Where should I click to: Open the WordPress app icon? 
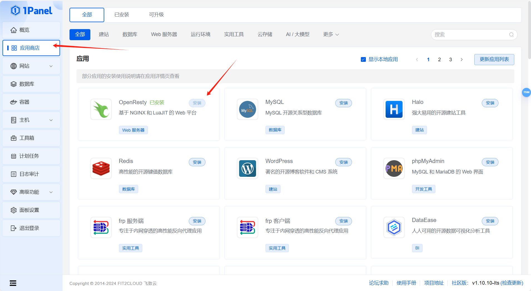[247, 168]
